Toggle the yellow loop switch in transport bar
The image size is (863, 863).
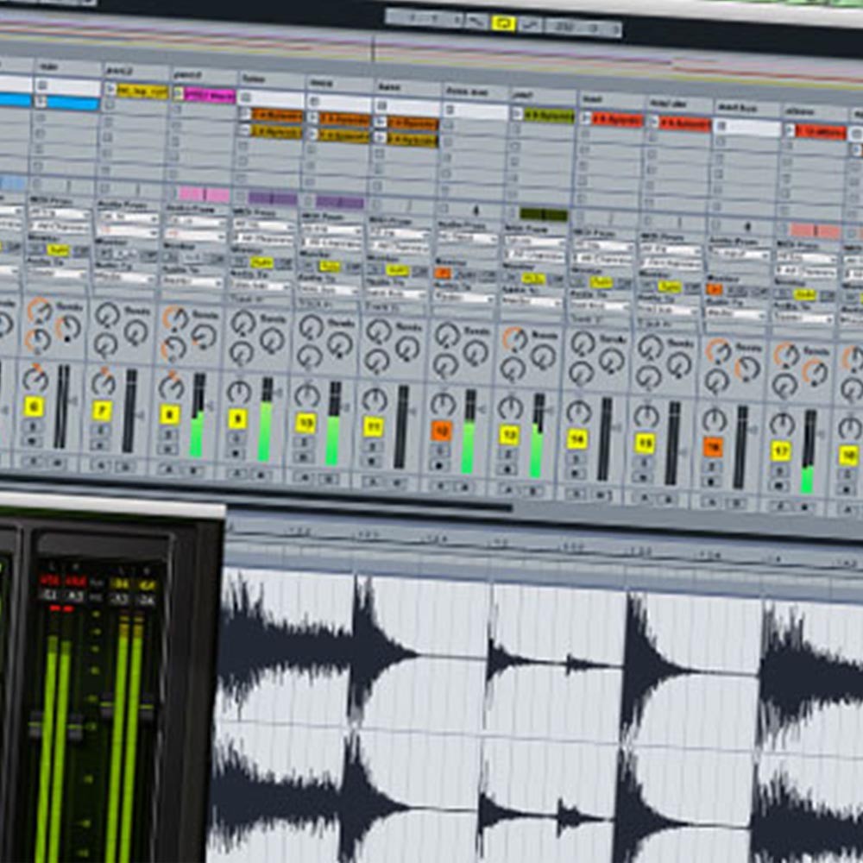tap(502, 22)
